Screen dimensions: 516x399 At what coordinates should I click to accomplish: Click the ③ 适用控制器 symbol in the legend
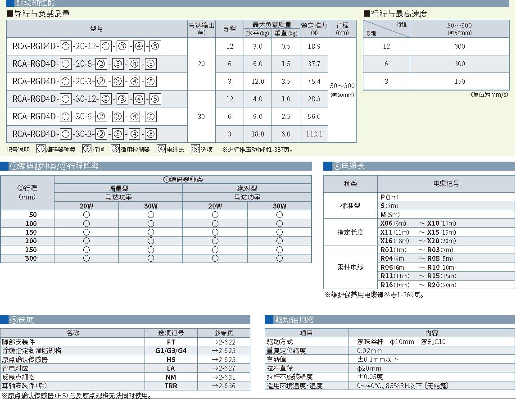pyautogui.click(x=115, y=149)
